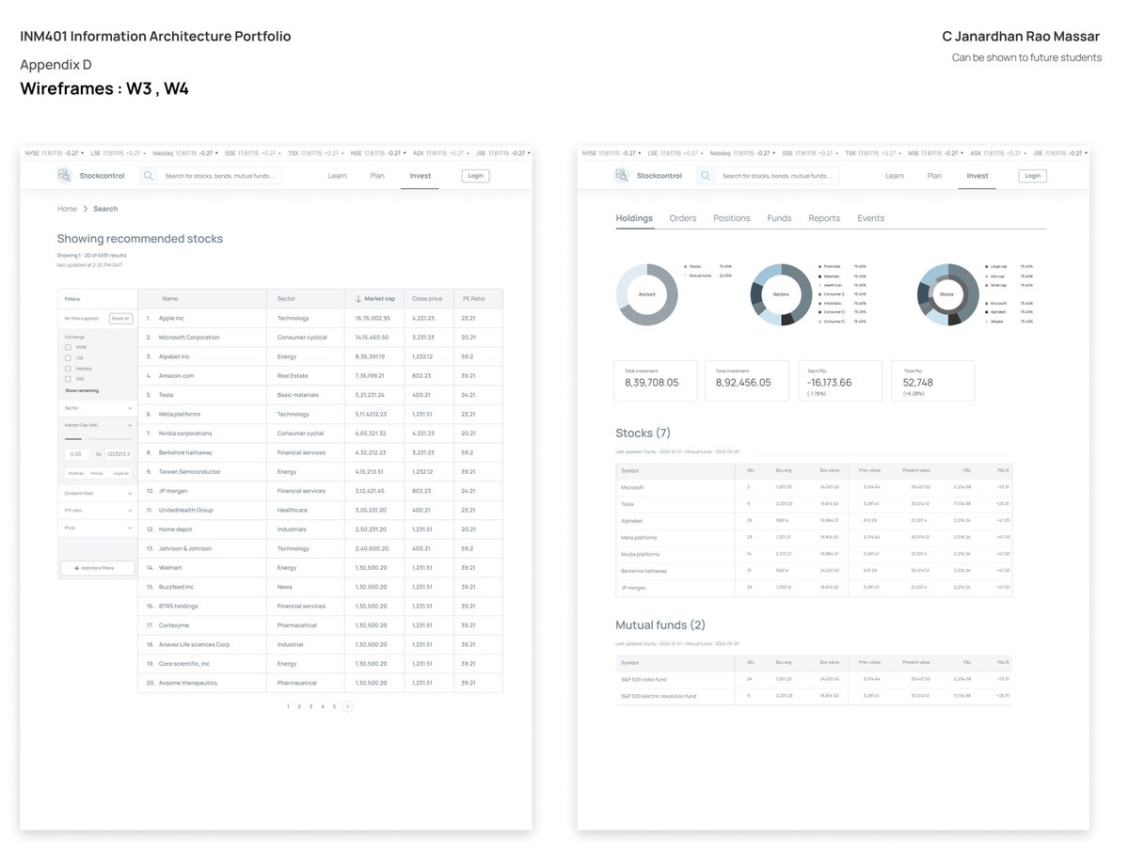This screenshot has height=868, width=1129.
Task: Select the Smallcap preset button
Action: (76, 473)
